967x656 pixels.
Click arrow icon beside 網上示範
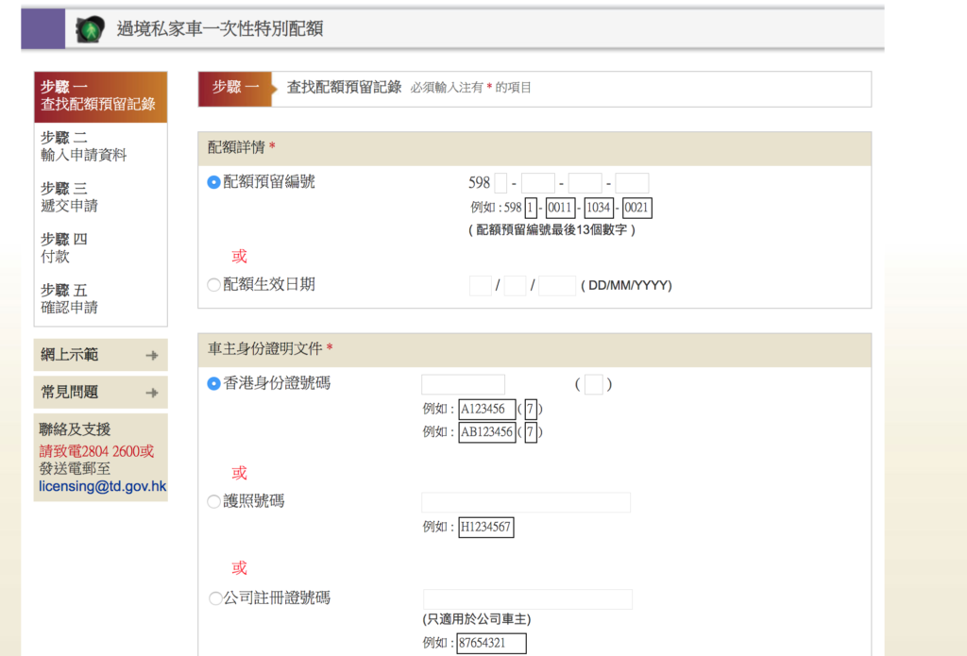pos(151,356)
